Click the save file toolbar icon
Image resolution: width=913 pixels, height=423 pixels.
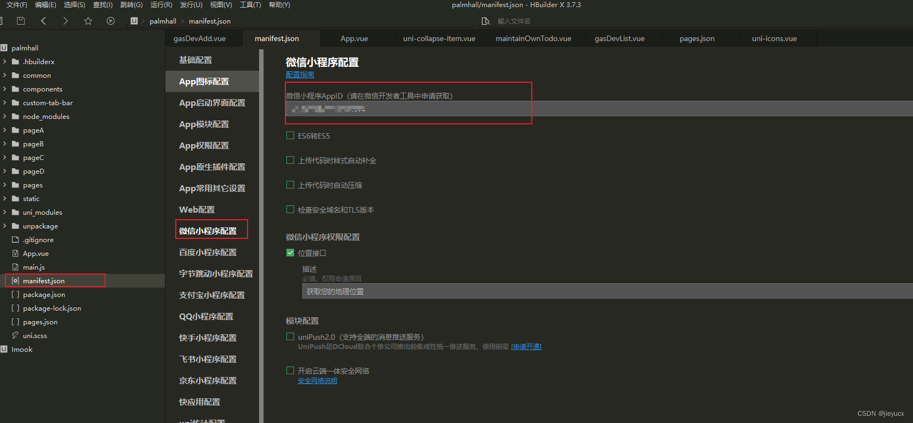coord(21,21)
